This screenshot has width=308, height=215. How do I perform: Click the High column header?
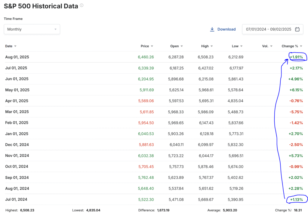[x=205, y=46]
